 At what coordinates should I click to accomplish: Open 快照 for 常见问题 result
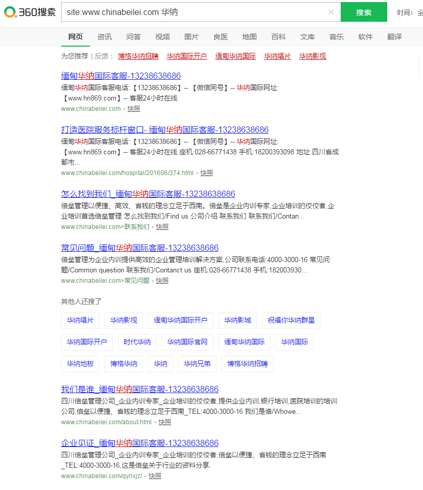click(x=162, y=281)
